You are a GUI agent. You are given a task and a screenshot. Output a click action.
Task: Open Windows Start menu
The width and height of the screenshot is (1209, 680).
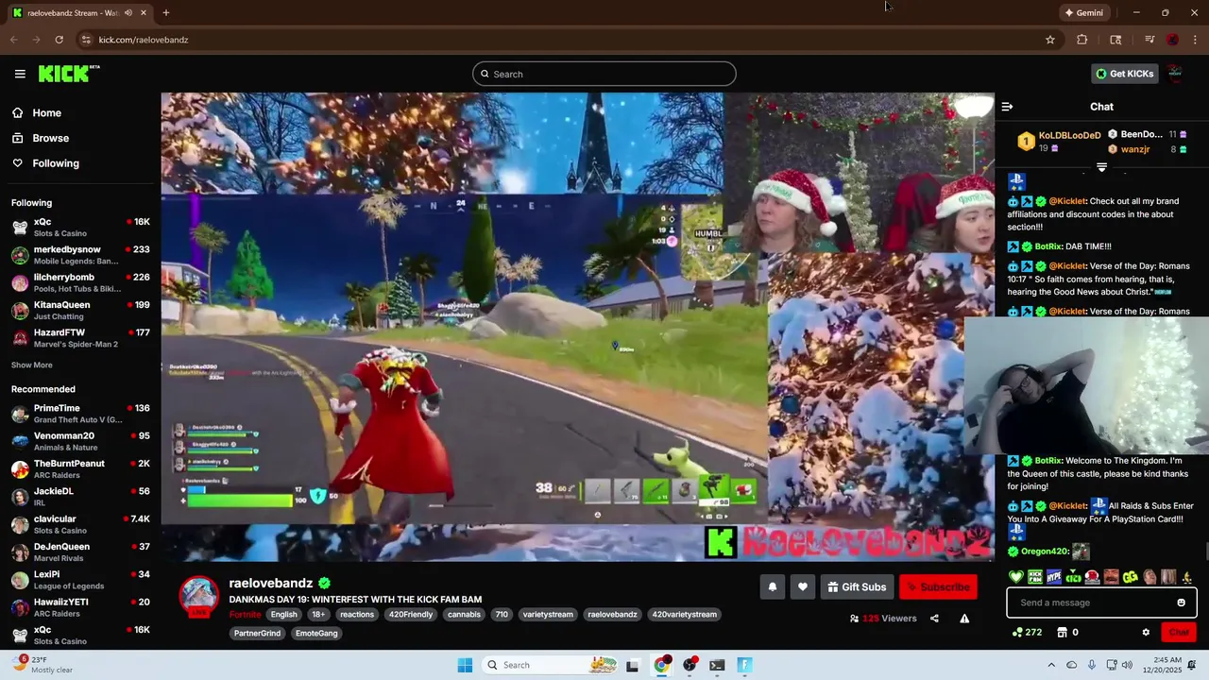point(465,665)
